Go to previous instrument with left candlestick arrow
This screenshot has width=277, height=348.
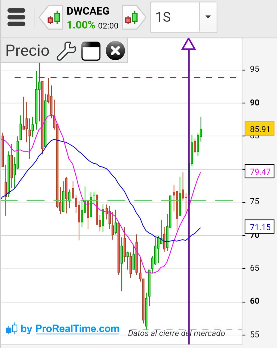[51, 17]
